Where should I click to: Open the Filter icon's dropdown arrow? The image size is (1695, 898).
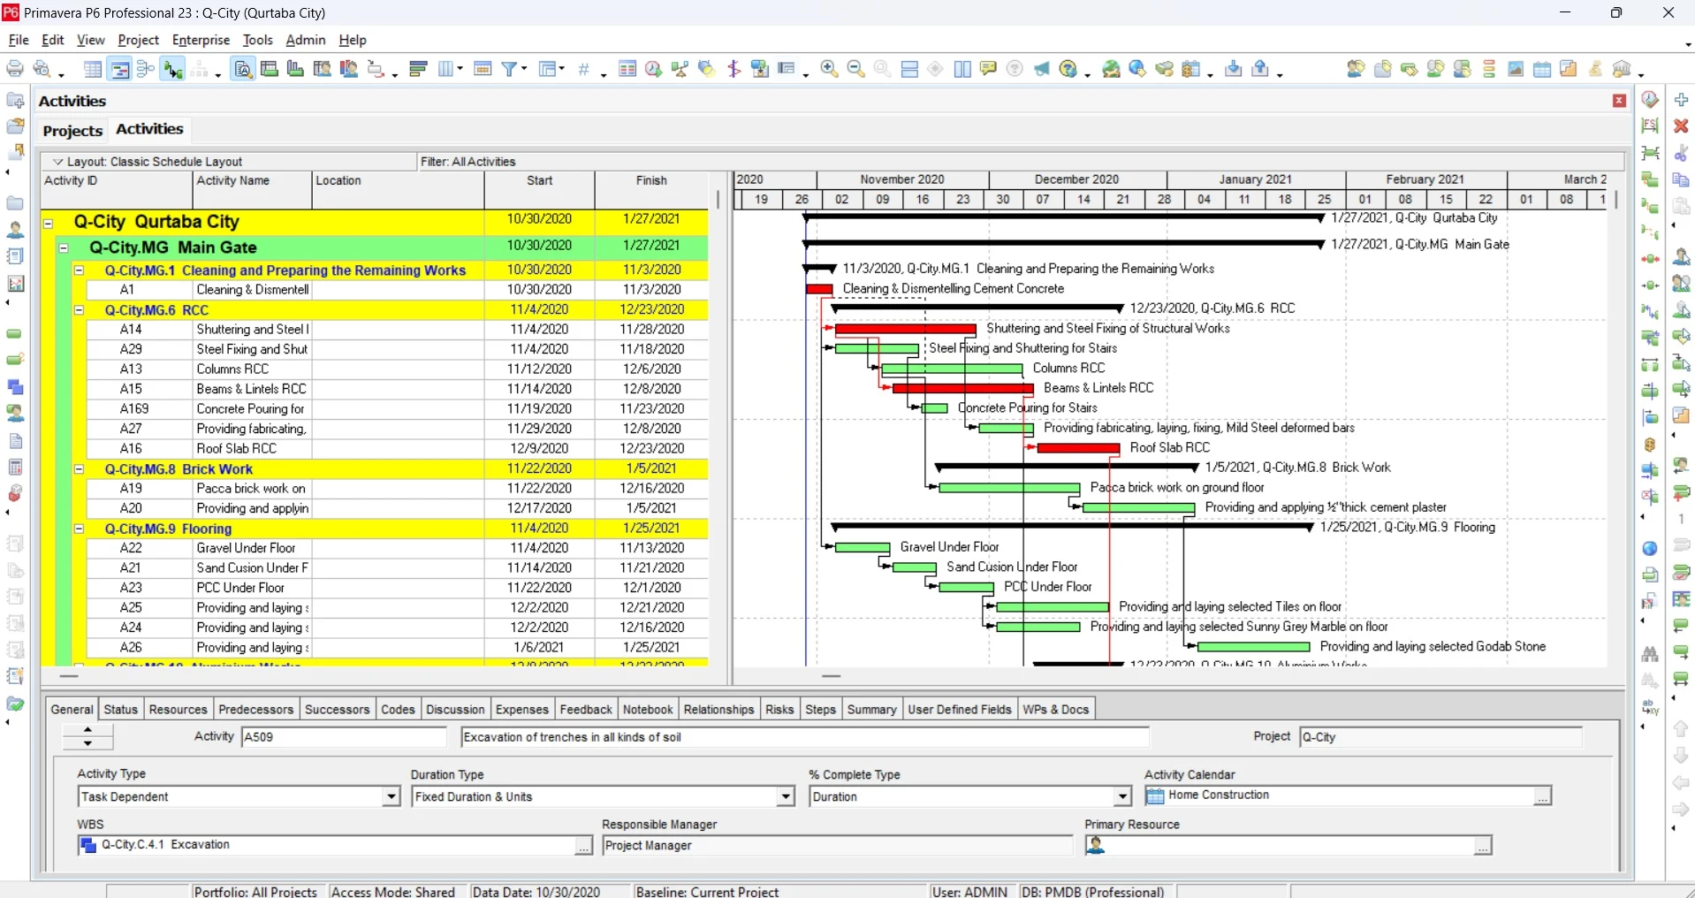524,69
